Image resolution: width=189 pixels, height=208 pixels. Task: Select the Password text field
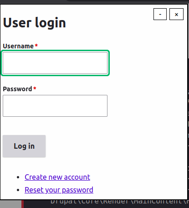click(x=55, y=106)
